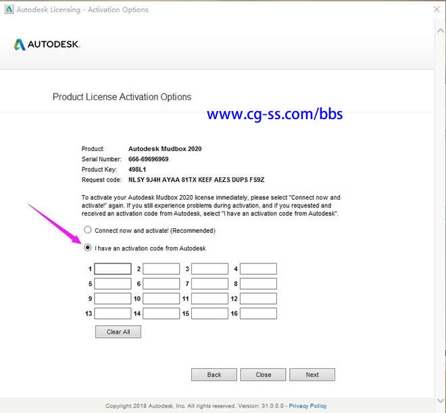Focus activation code field 4
The height and width of the screenshot is (413, 446).
258,269
